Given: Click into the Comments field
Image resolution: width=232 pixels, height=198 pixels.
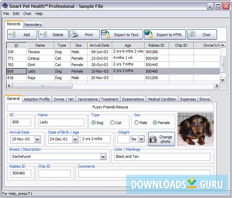Looking at the screenshot, I should [x=144, y=174].
